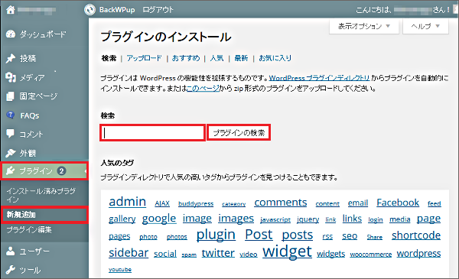Open 外観 menu item
Viewport: 459px width, 279px height.
pos(28,153)
